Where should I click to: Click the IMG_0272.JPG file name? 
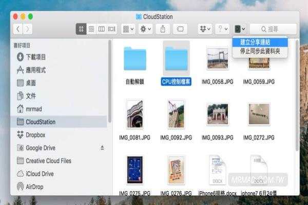pyautogui.click(x=259, y=138)
